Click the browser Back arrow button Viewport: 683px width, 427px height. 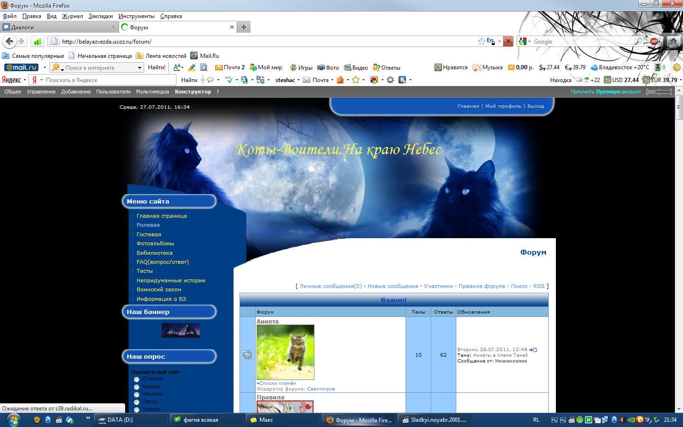pyautogui.click(x=9, y=41)
